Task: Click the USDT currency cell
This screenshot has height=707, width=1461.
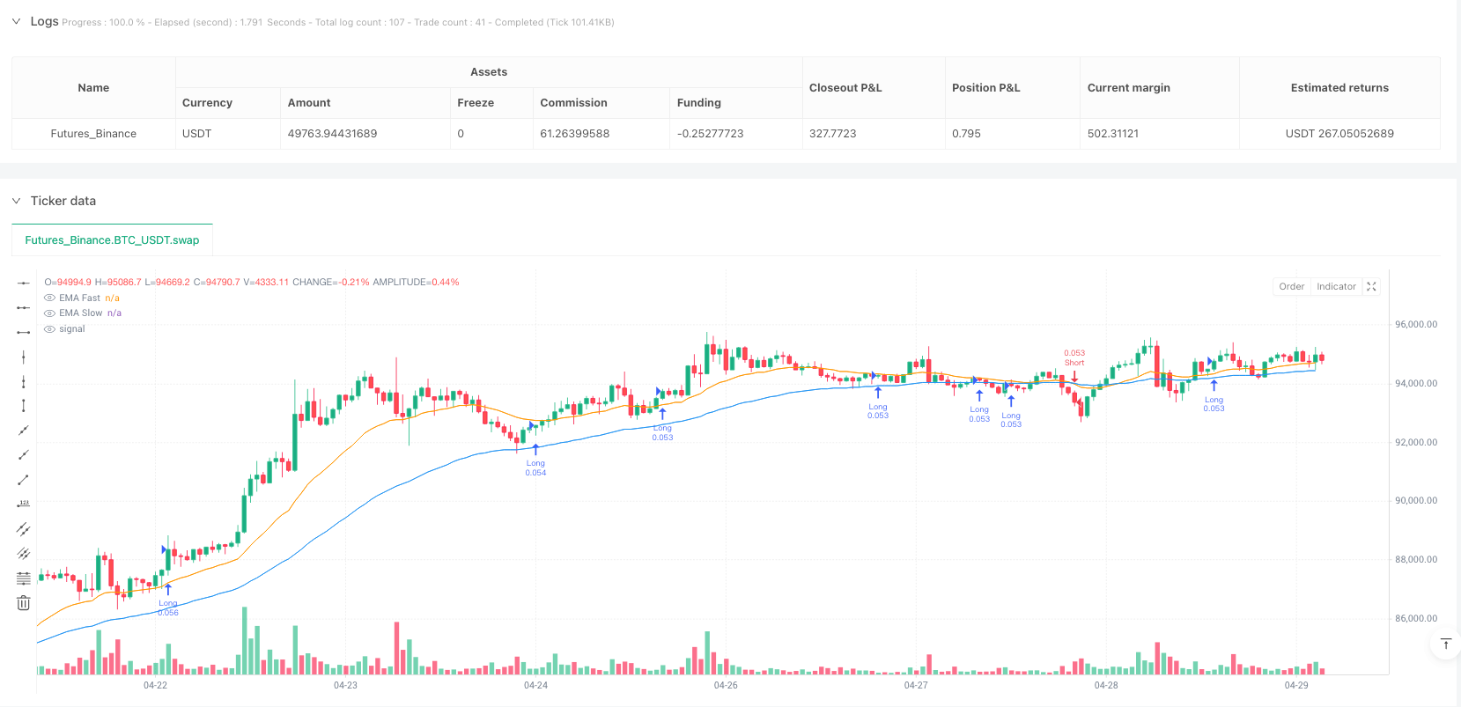Action: tap(228, 134)
